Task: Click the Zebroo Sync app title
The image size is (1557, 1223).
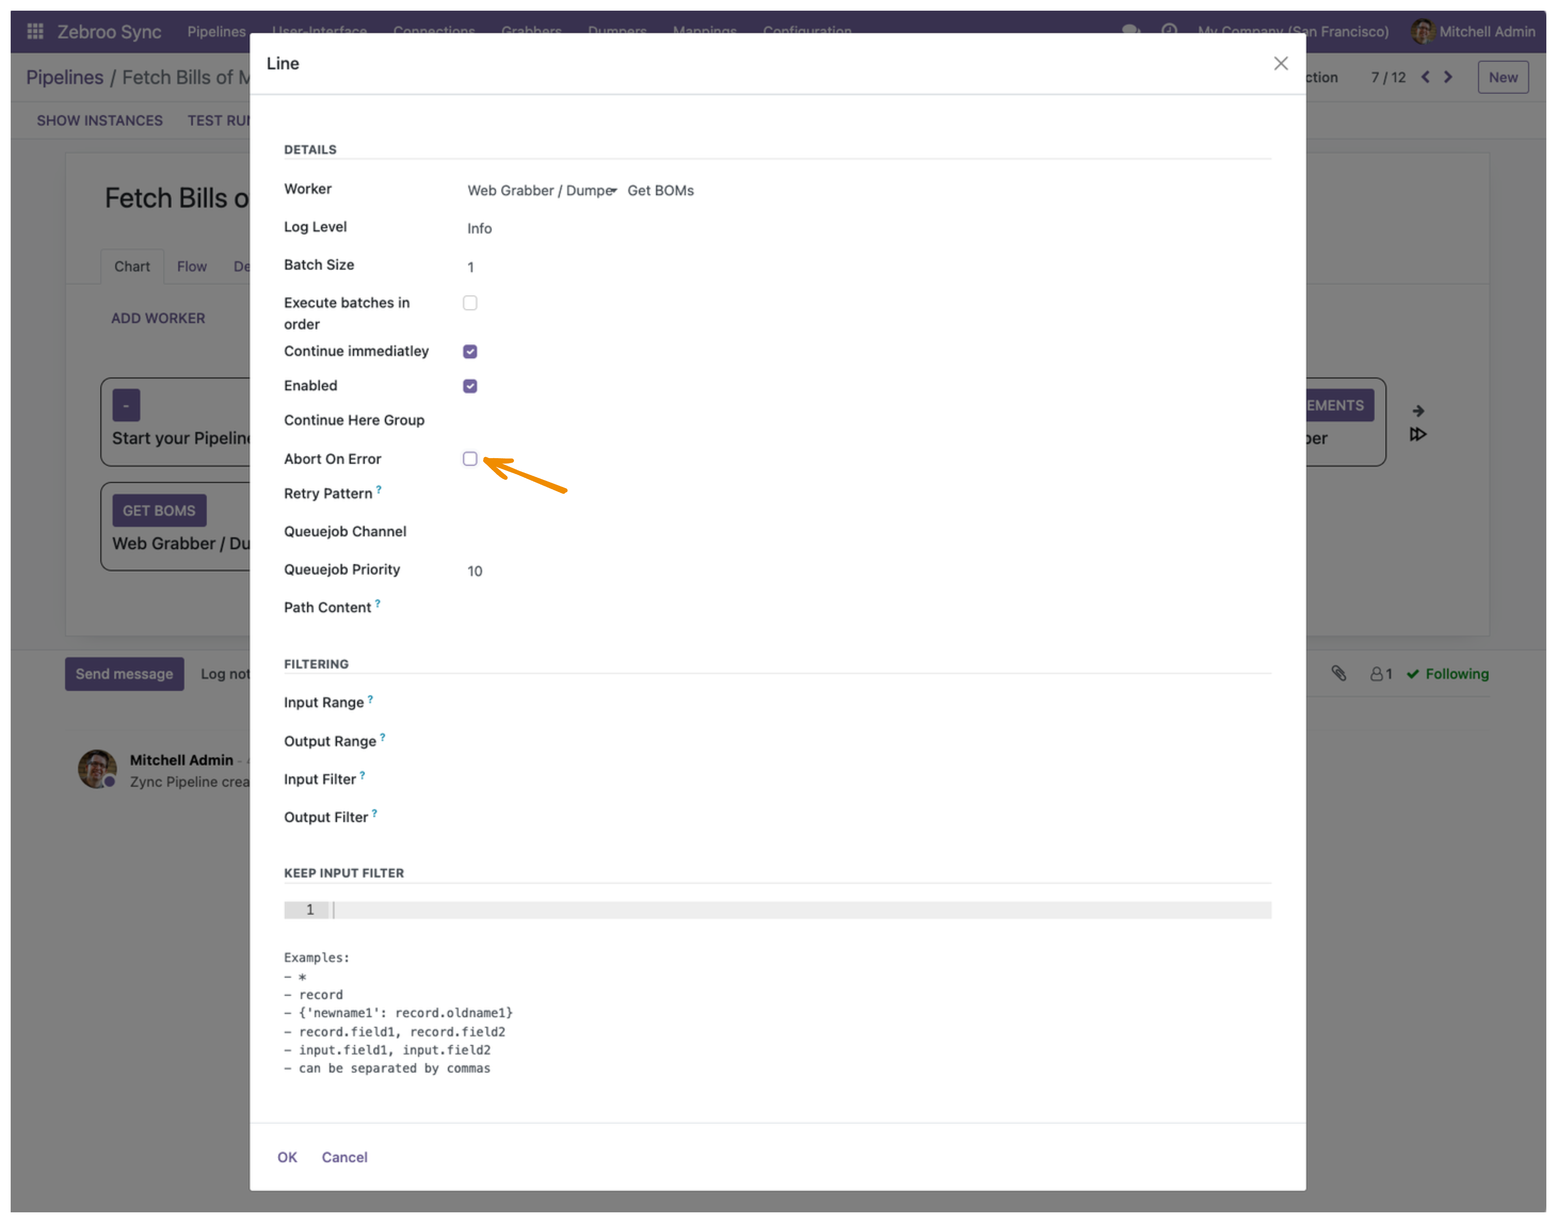Action: click(x=109, y=32)
